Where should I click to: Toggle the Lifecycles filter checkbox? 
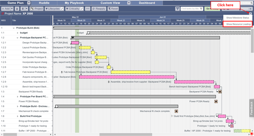click(62, 9)
